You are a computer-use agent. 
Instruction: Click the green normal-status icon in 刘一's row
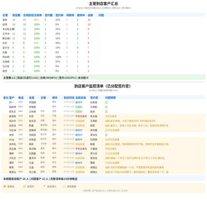tap(106, 102)
